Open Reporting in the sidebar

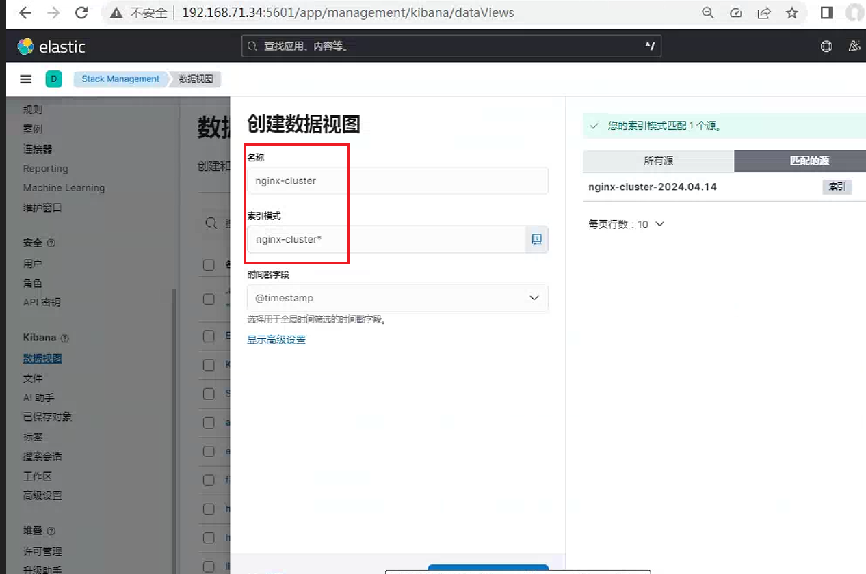(46, 169)
